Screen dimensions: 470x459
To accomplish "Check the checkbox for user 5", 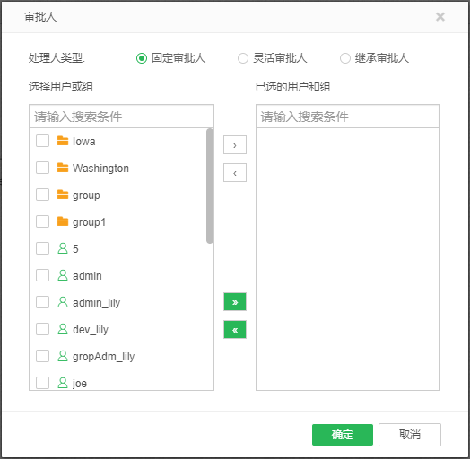I will 42,248.
